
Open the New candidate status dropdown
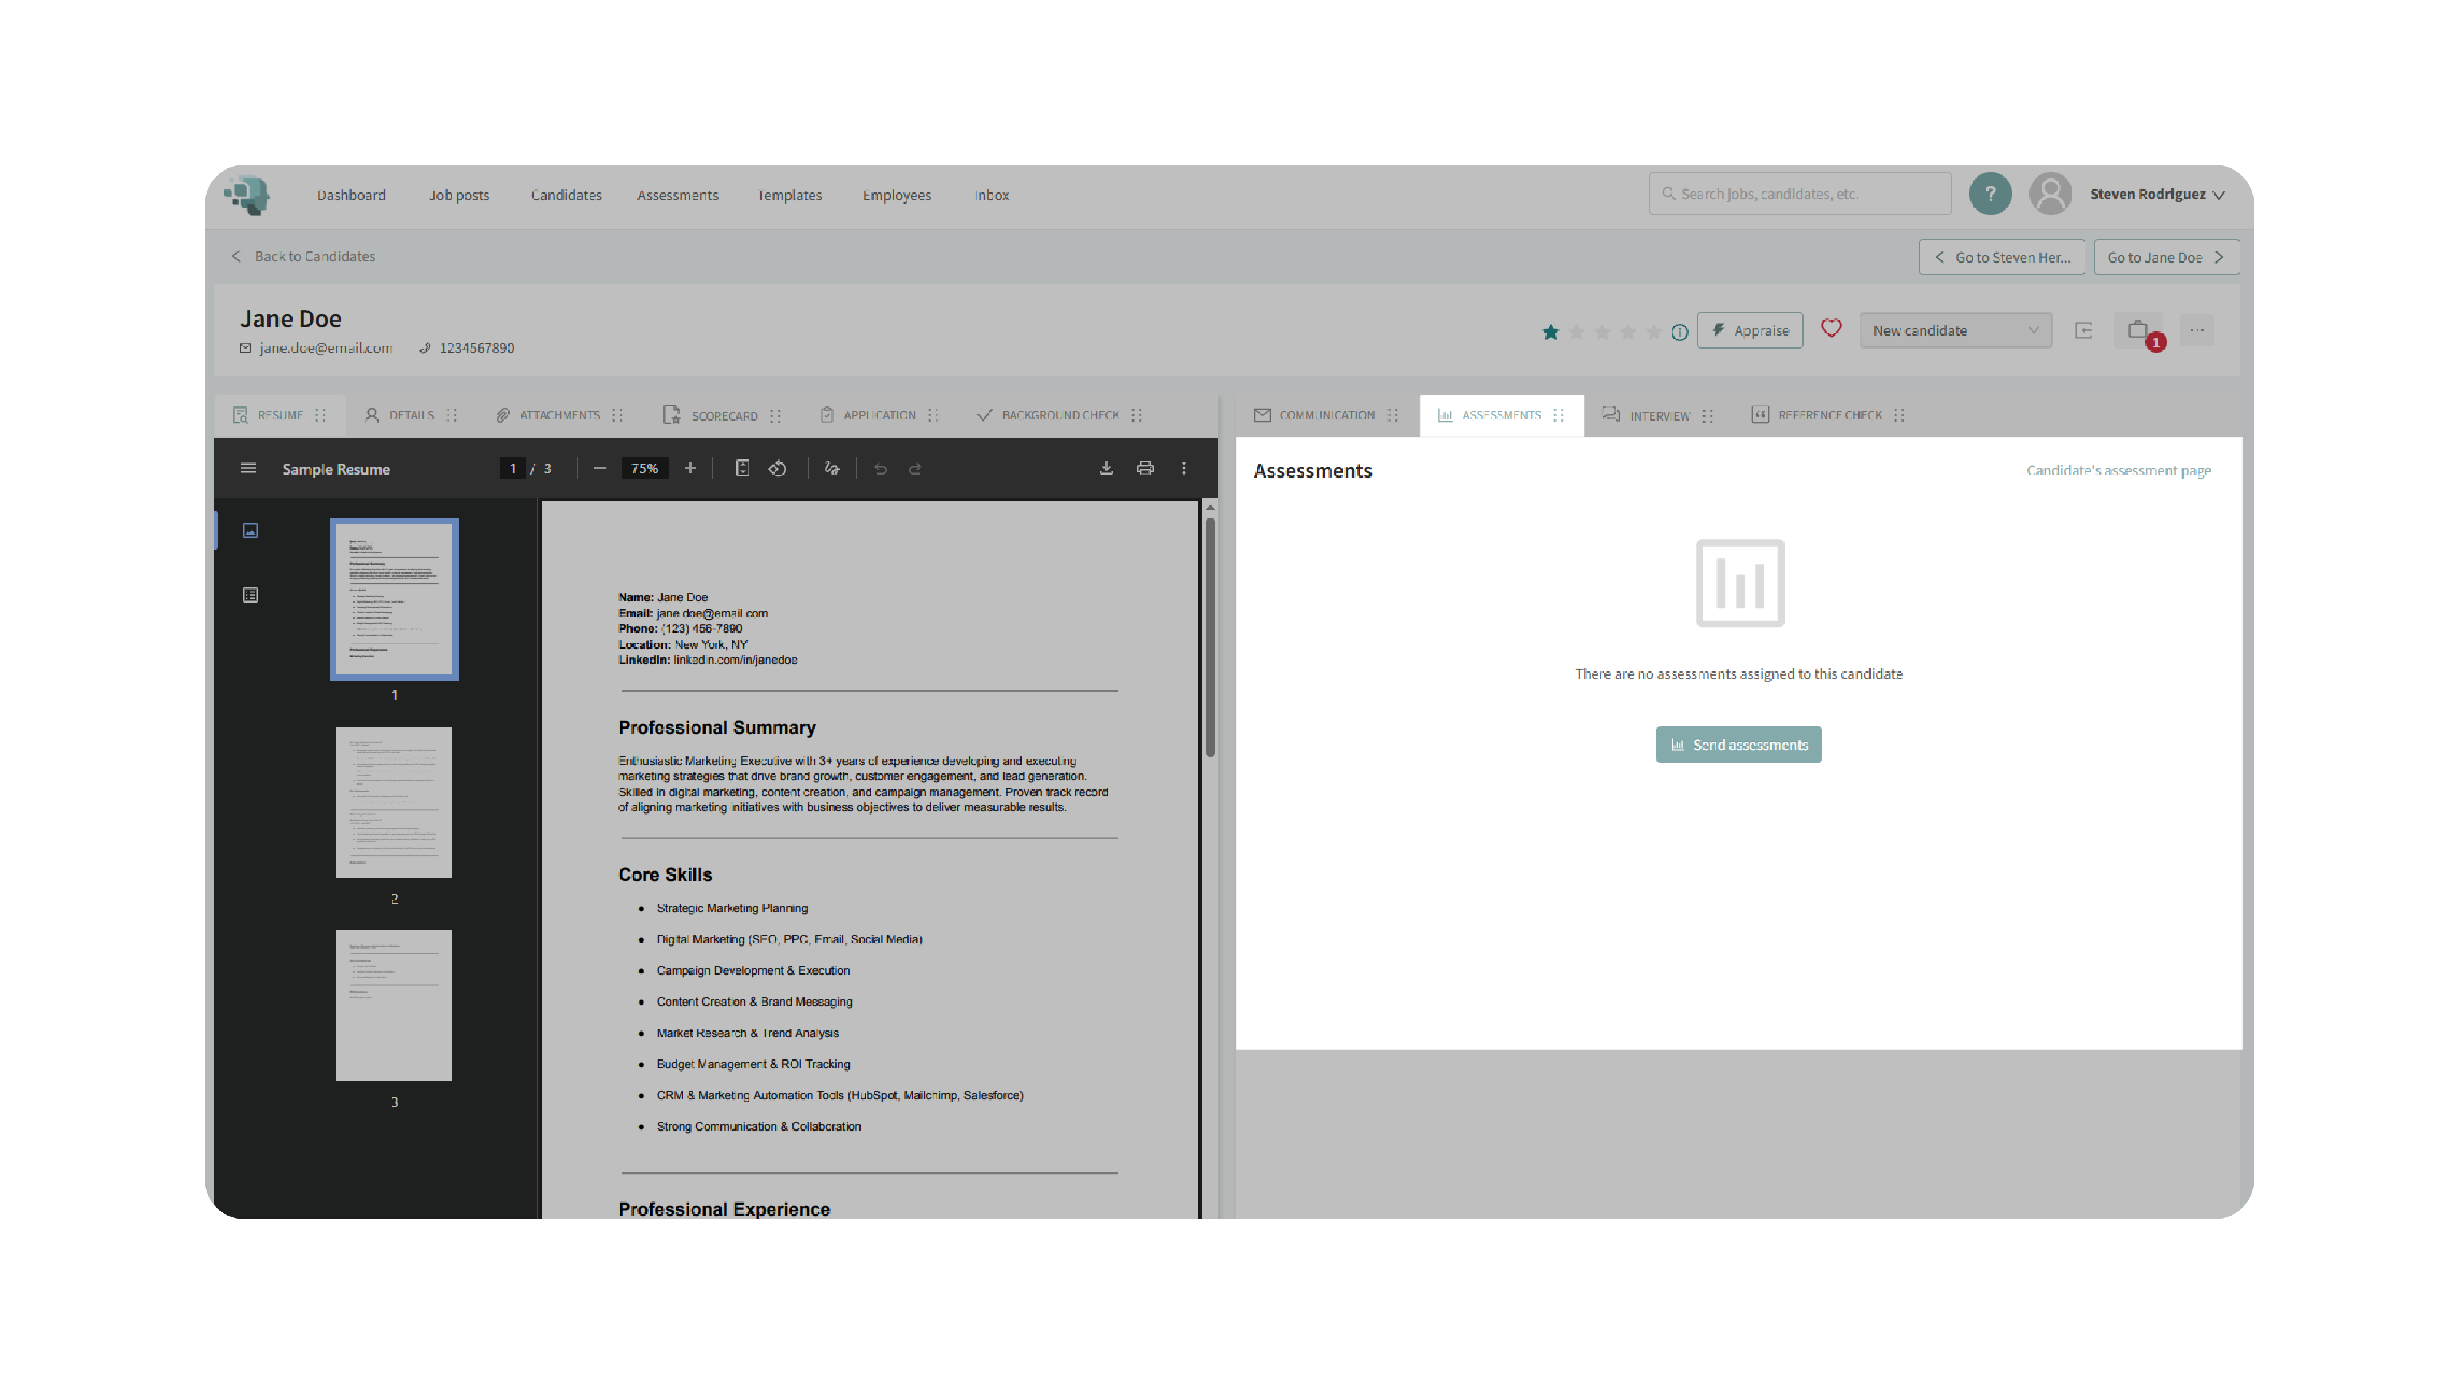coord(1954,330)
